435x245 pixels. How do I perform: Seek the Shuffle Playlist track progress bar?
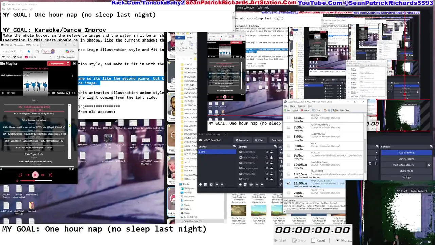[37, 167]
